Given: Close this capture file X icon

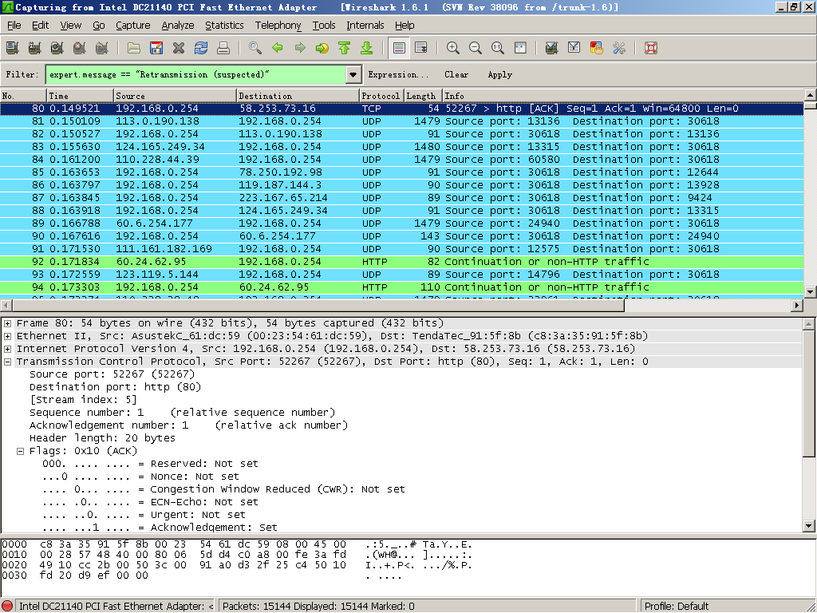Looking at the screenshot, I should (x=179, y=48).
